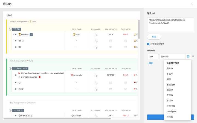Image resolution: width=197 pixels, height=123 pixels.
Task: Click the +添加 add parameter link
Action: click(150, 63)
